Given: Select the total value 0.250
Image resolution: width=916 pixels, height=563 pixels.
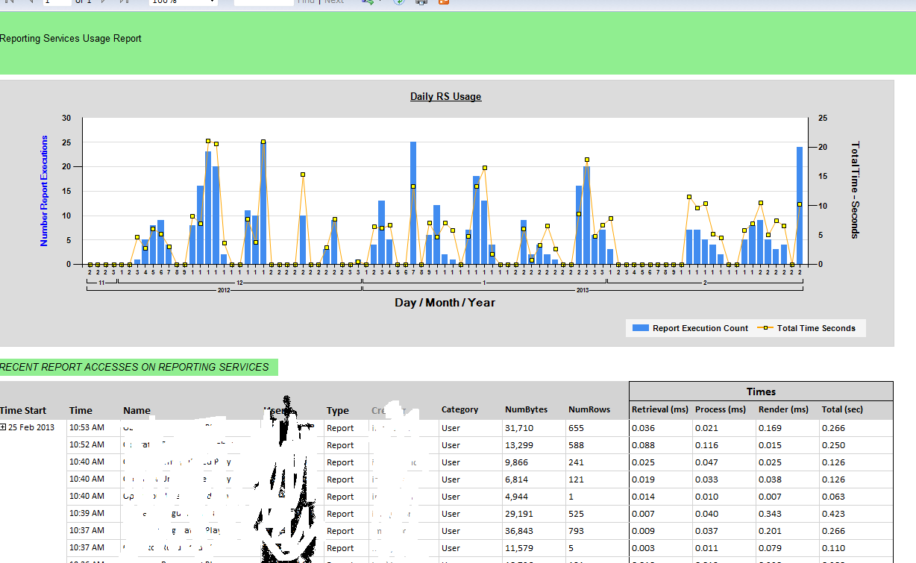Looking at the screenshot, I should point(834,445).
